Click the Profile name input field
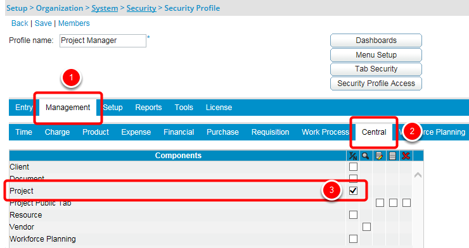Image resolution: width=469 pixels, height=248 pixels. pyautogui.click(x=103, y=40)
